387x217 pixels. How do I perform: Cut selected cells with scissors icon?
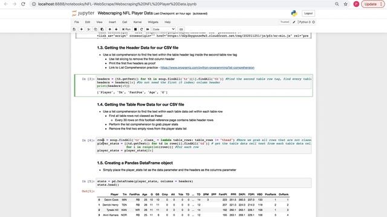coord(89,30)
